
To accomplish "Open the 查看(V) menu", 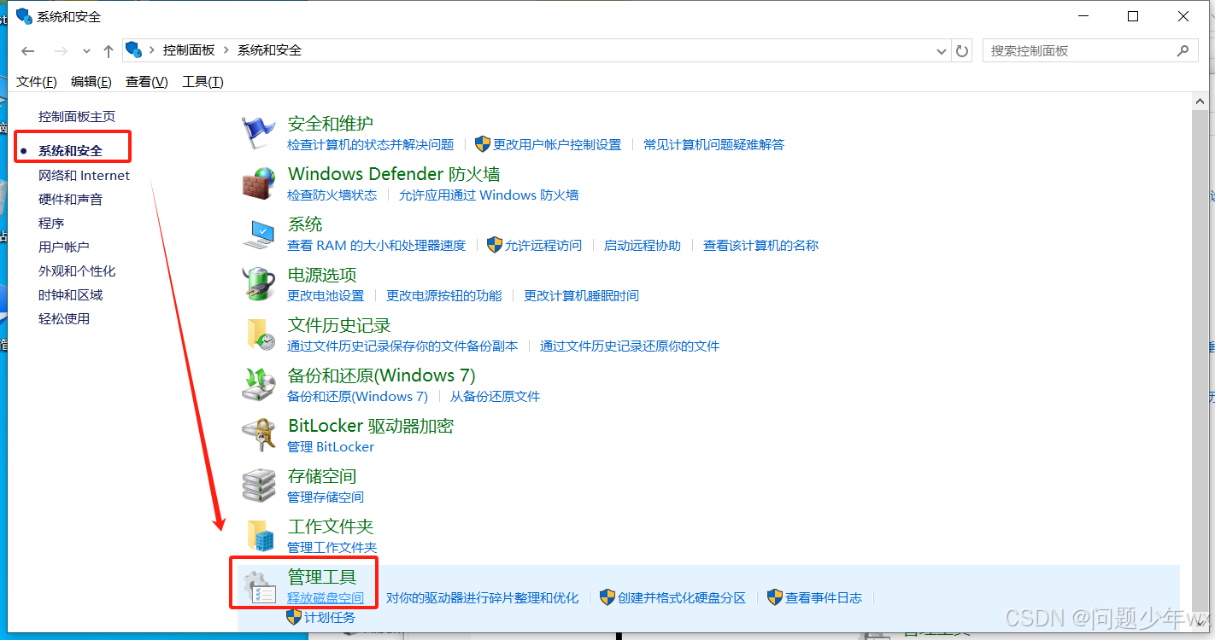I will coord(147,82).
